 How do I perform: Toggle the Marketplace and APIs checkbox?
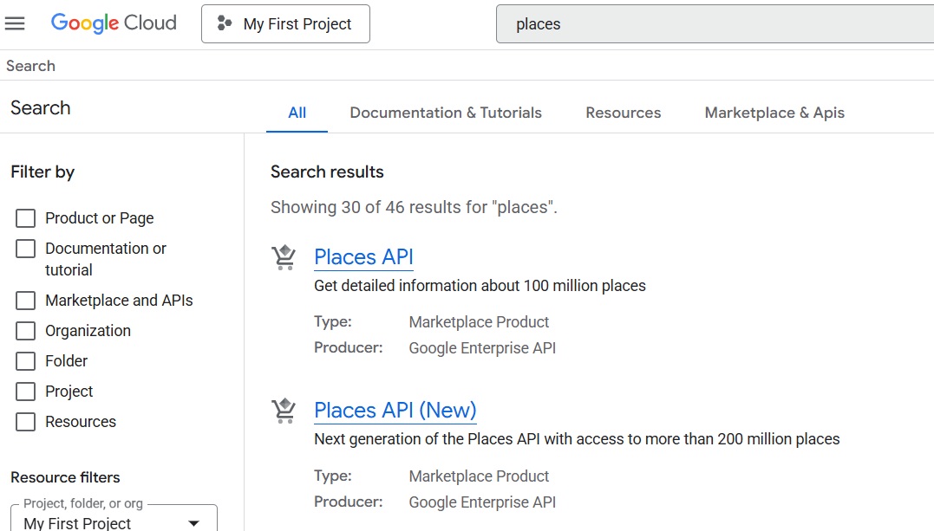pos(26,301)
